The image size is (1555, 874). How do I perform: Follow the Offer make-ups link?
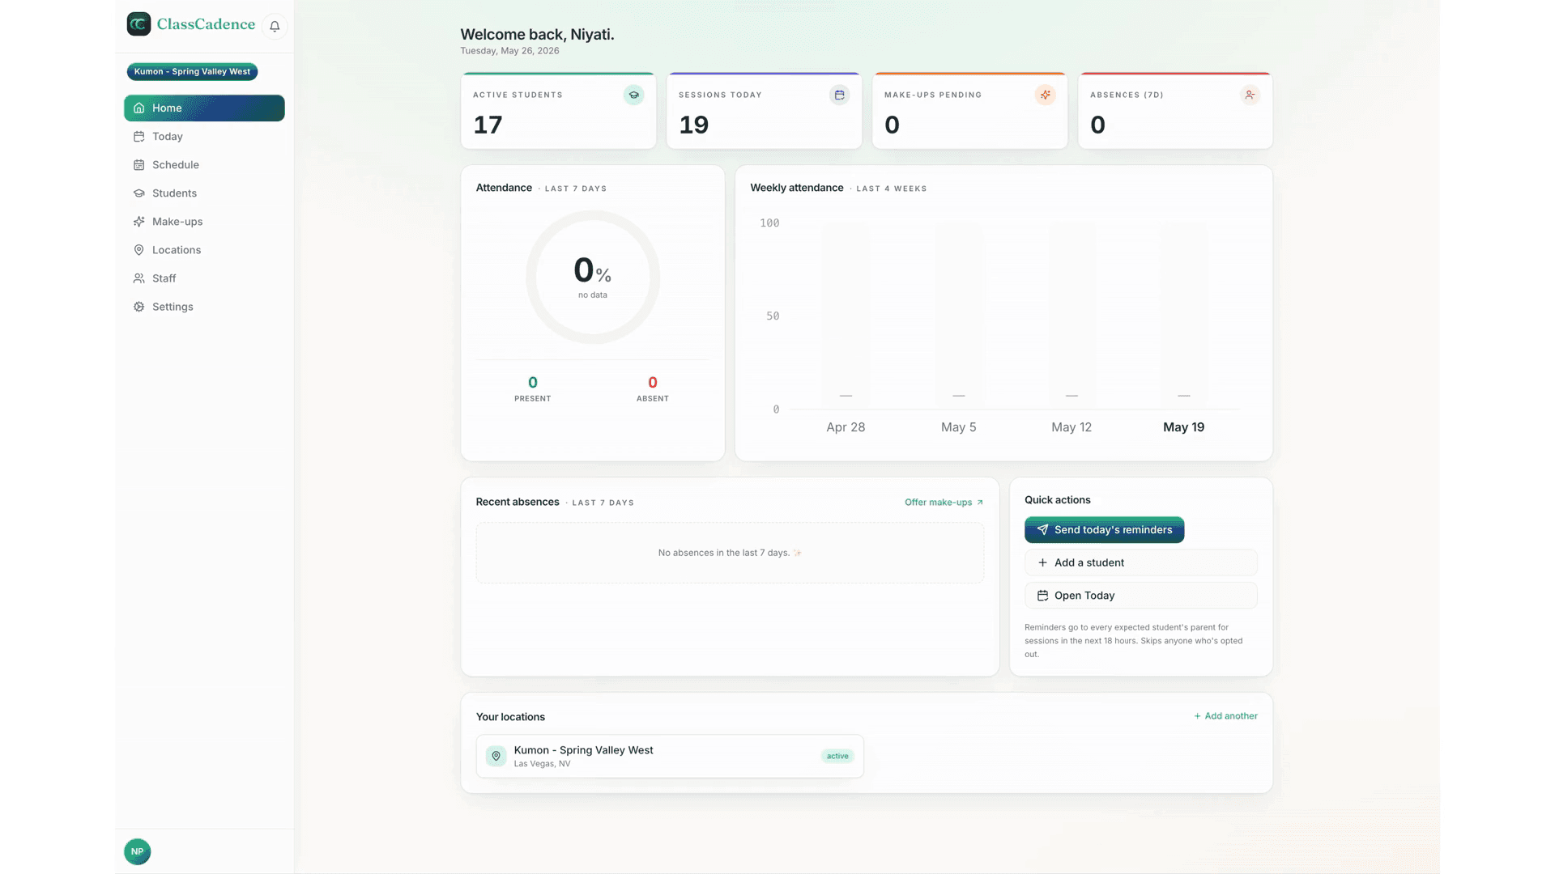click(x=944, y=503)
